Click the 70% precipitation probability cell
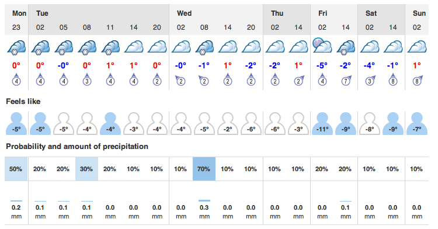 pos(204,169)
